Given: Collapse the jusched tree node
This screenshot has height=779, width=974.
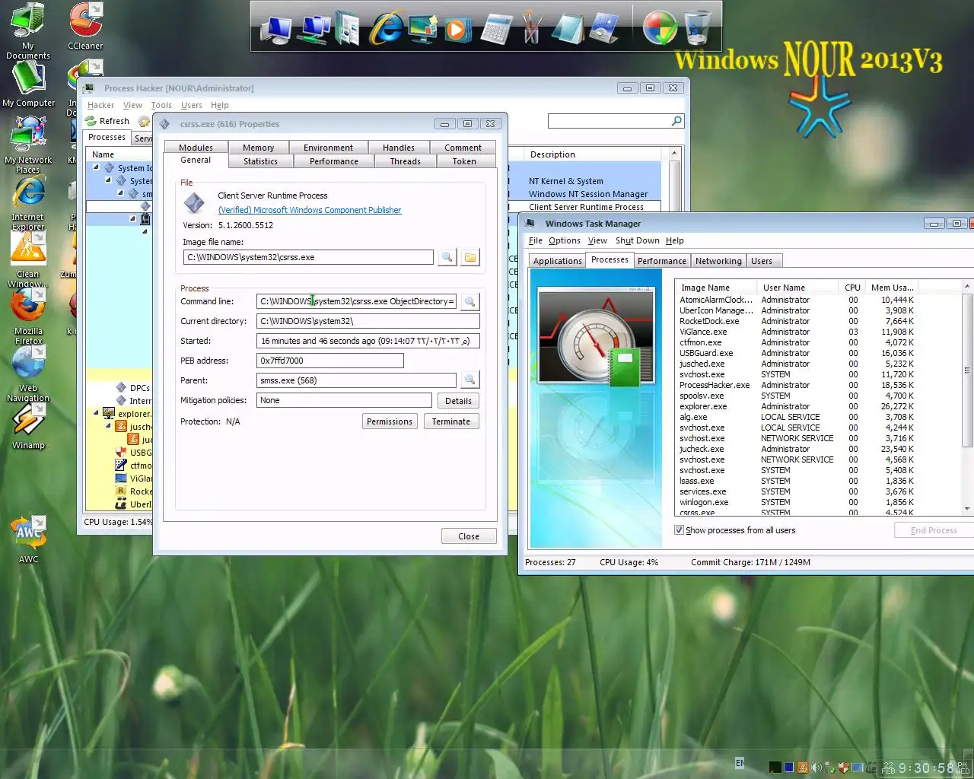Looking at the screenshot, I should point(109,426).
